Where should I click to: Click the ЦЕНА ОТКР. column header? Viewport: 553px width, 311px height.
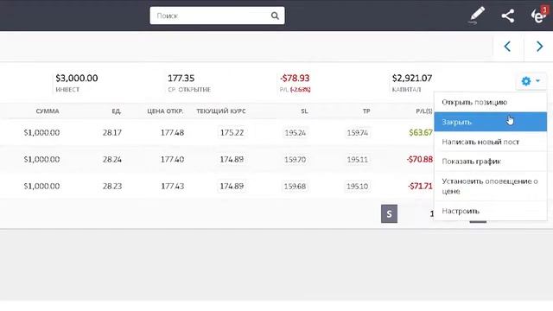165,111
